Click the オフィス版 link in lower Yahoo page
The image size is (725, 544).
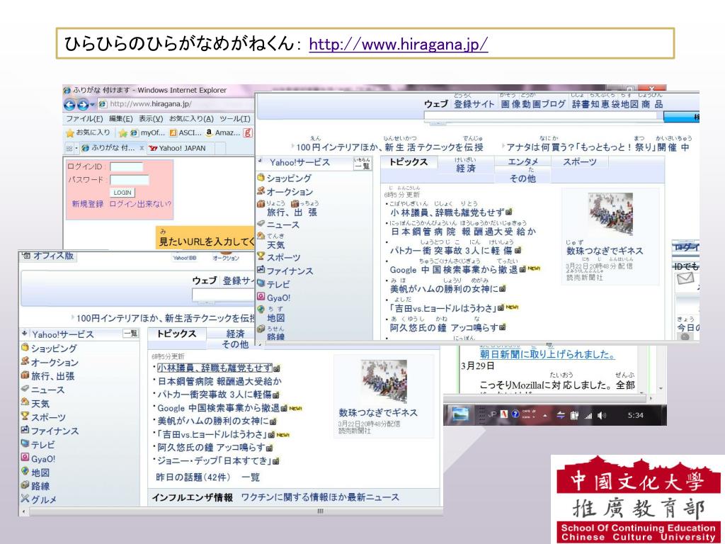pos(53,256)
